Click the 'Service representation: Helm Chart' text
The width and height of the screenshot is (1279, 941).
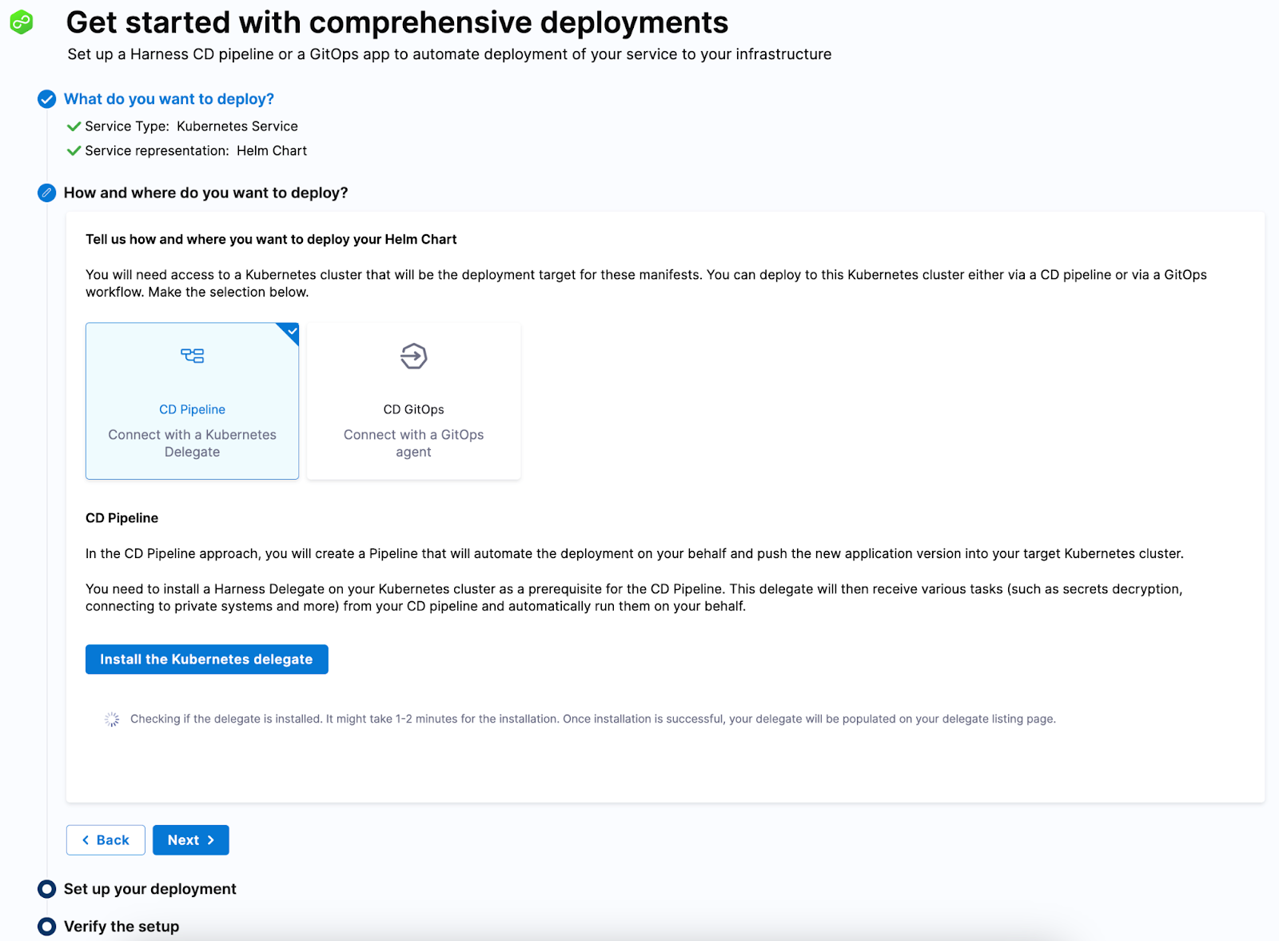(196, 151)
